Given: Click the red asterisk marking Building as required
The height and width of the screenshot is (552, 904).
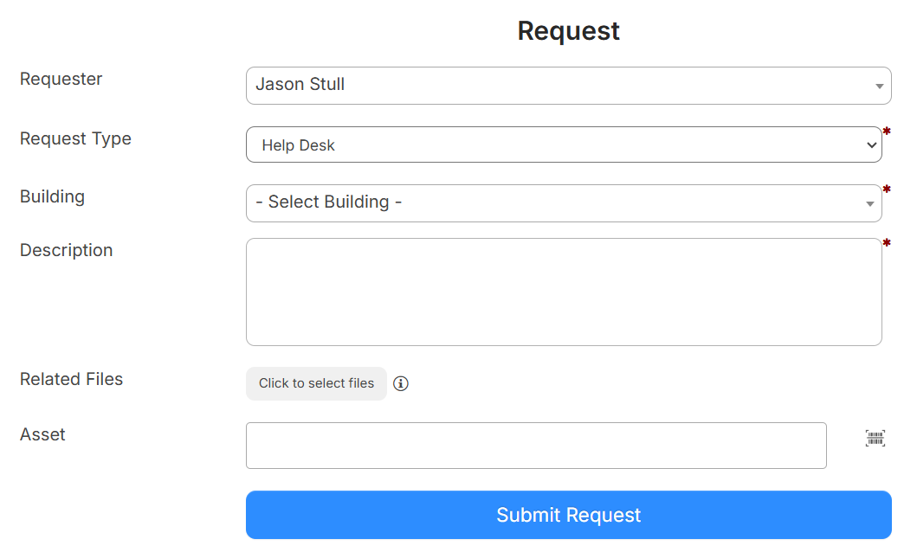Looking at the screenshot, I should tap(887, 188).
